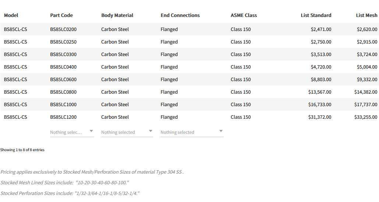
Task: Expand the End Connections filter dropdown
Action: coord(192,132)
